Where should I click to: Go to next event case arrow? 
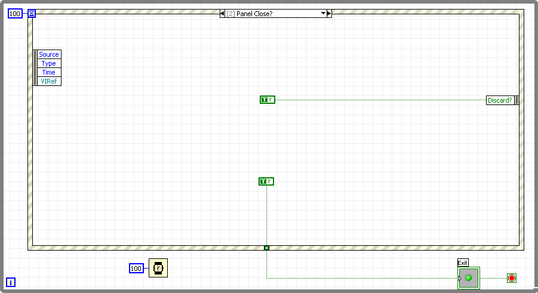click(x=329, y=14)
